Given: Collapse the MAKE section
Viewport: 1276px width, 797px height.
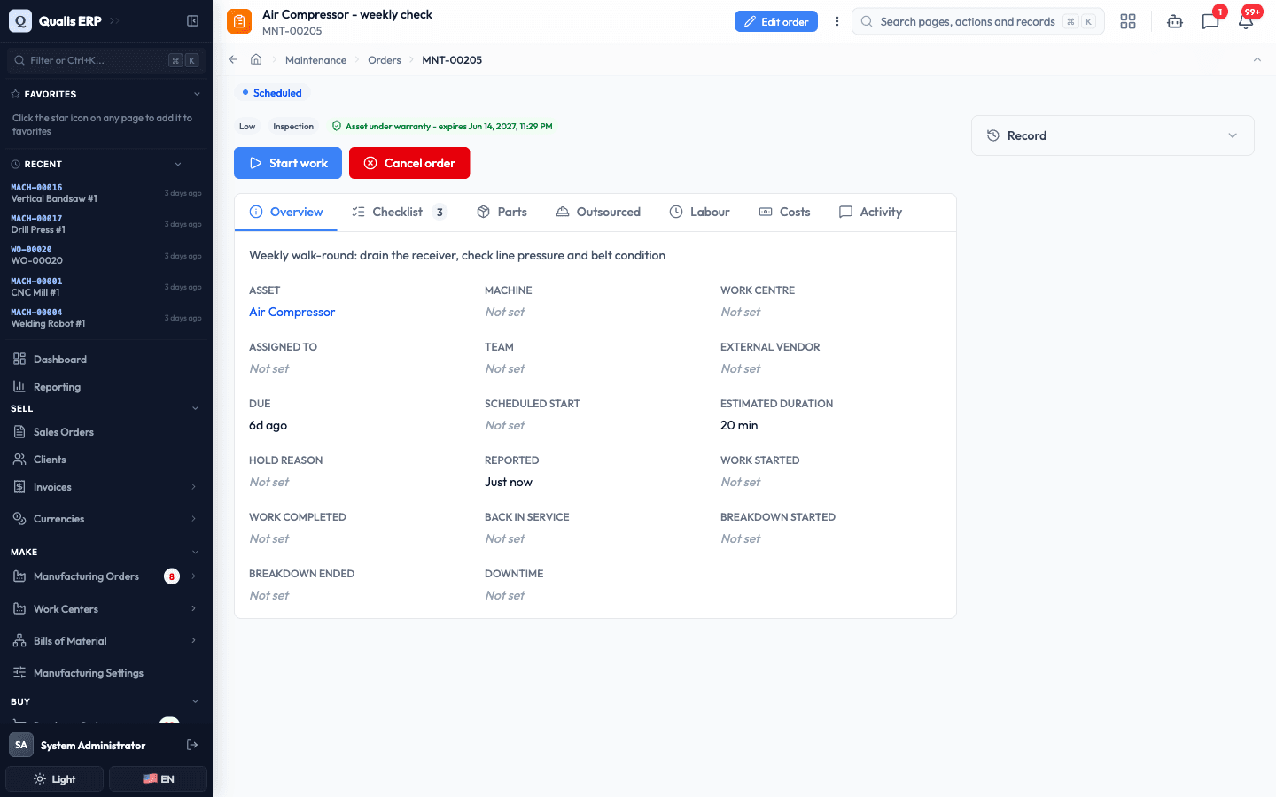Looking at the screenshot, I should click(195, 552).
